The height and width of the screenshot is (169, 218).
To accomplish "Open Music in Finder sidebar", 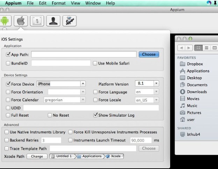I will [x=189, y=105].
